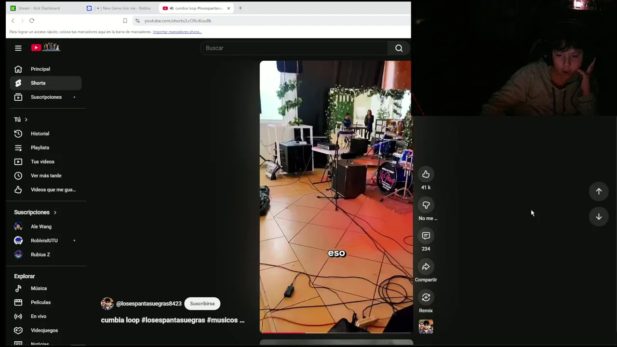
Task: Click the Ver más tarde clock icon
Action: [18, 175]
